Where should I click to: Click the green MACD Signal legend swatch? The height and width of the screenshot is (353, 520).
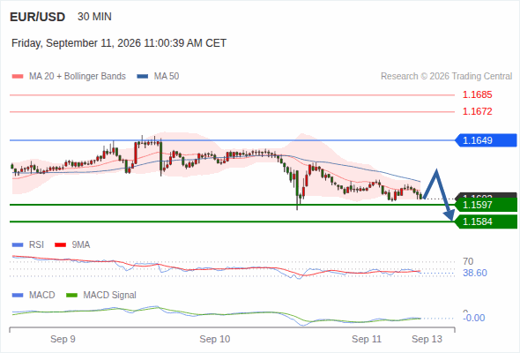click(71, 296)
